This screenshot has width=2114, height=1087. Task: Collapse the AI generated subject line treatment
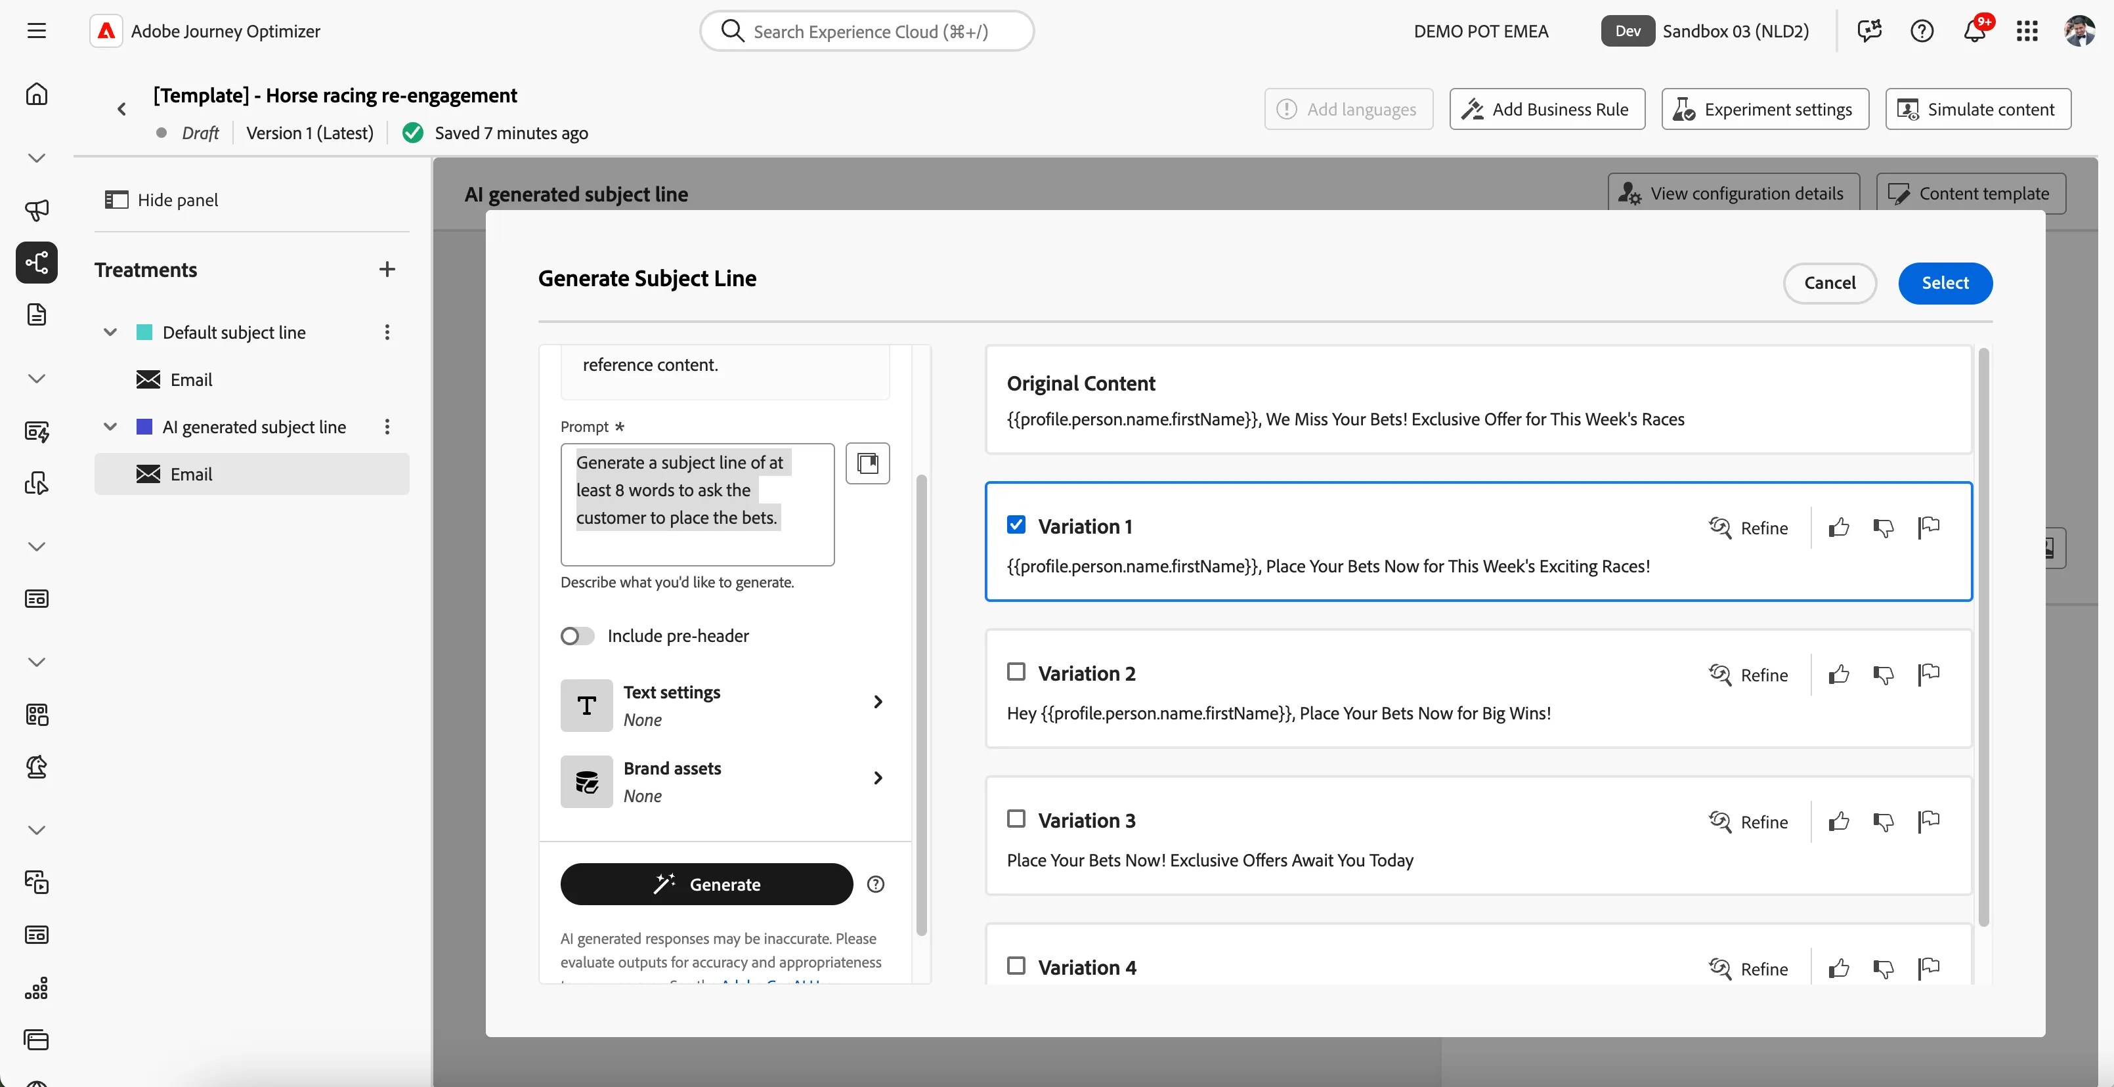coord(110,427)
